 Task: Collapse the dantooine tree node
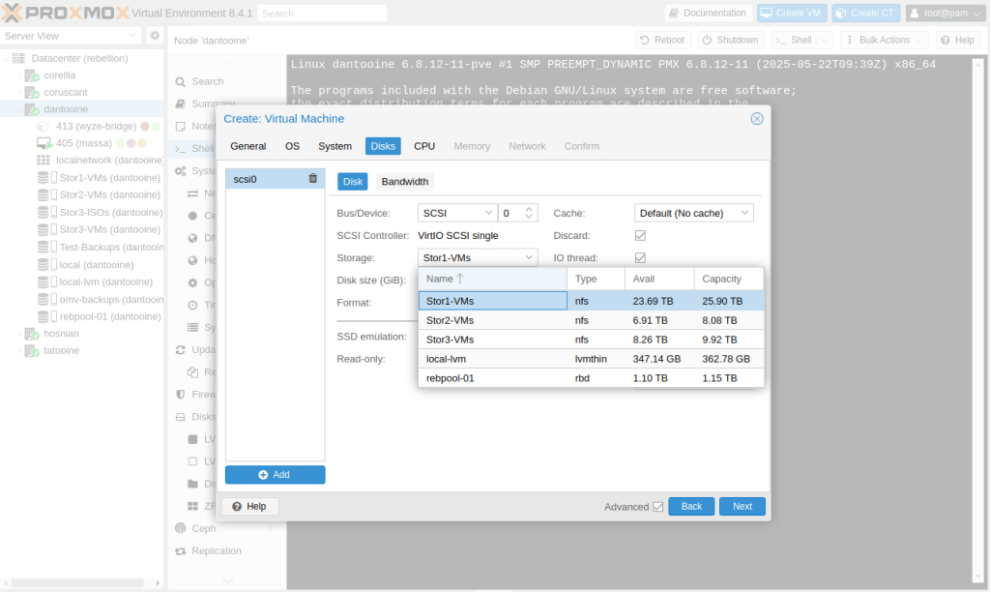19,109
